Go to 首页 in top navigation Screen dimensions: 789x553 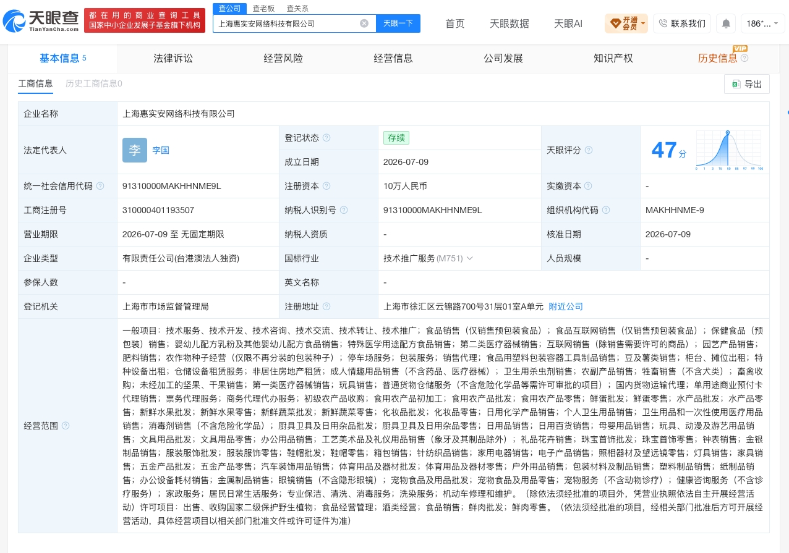point(455,23)
